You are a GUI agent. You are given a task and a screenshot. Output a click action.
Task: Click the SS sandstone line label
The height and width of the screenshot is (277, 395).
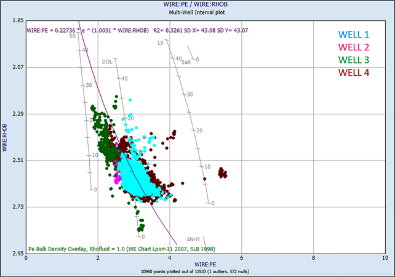point(73,36)
